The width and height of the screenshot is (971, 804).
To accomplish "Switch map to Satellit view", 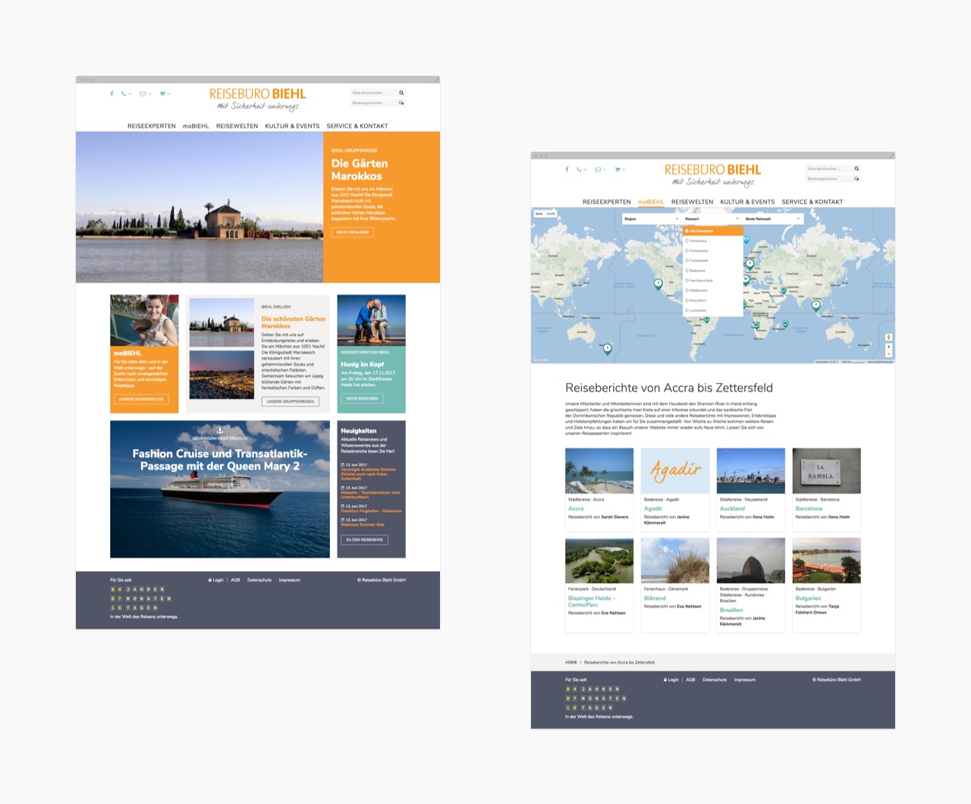I will tap(551, 214).
